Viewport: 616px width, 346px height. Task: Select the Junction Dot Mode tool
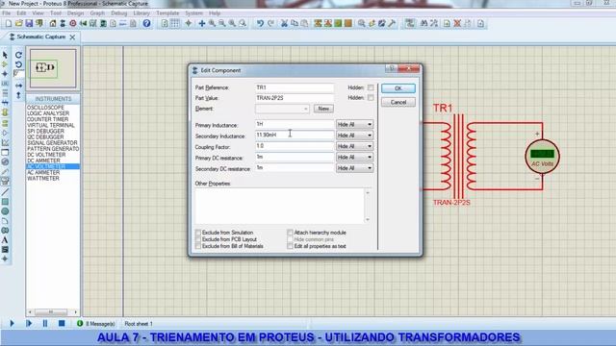(5, 73)
